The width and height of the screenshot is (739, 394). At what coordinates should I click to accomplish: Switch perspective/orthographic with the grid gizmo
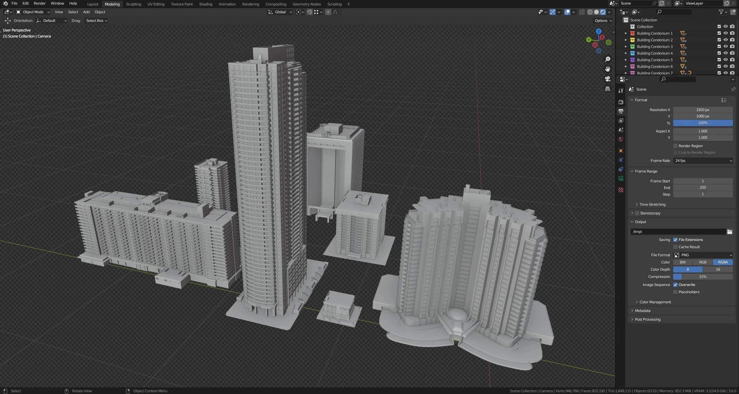[x=608, y=89]
